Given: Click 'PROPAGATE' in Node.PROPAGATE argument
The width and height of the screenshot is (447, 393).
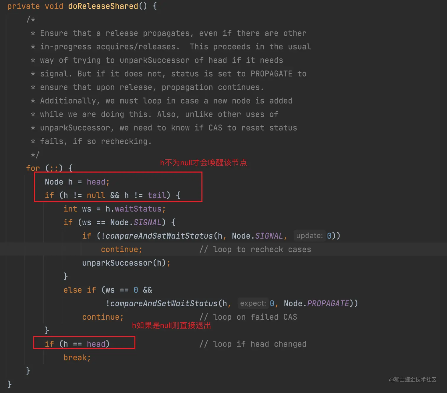Looking at the screenshot, I should [x=328, y=303].
